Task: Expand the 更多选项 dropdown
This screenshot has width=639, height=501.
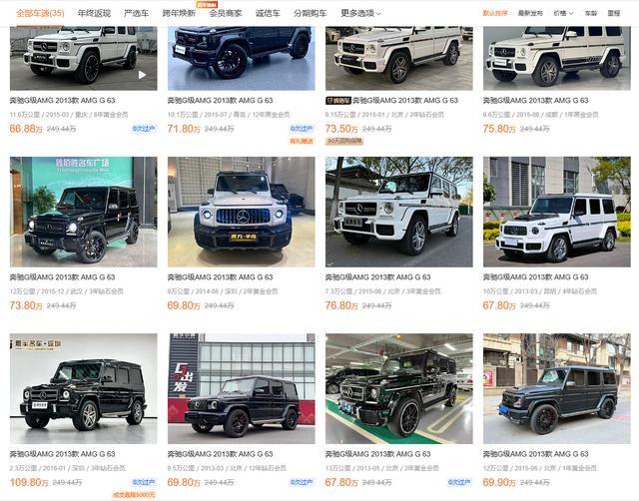Action: (360, 13)
